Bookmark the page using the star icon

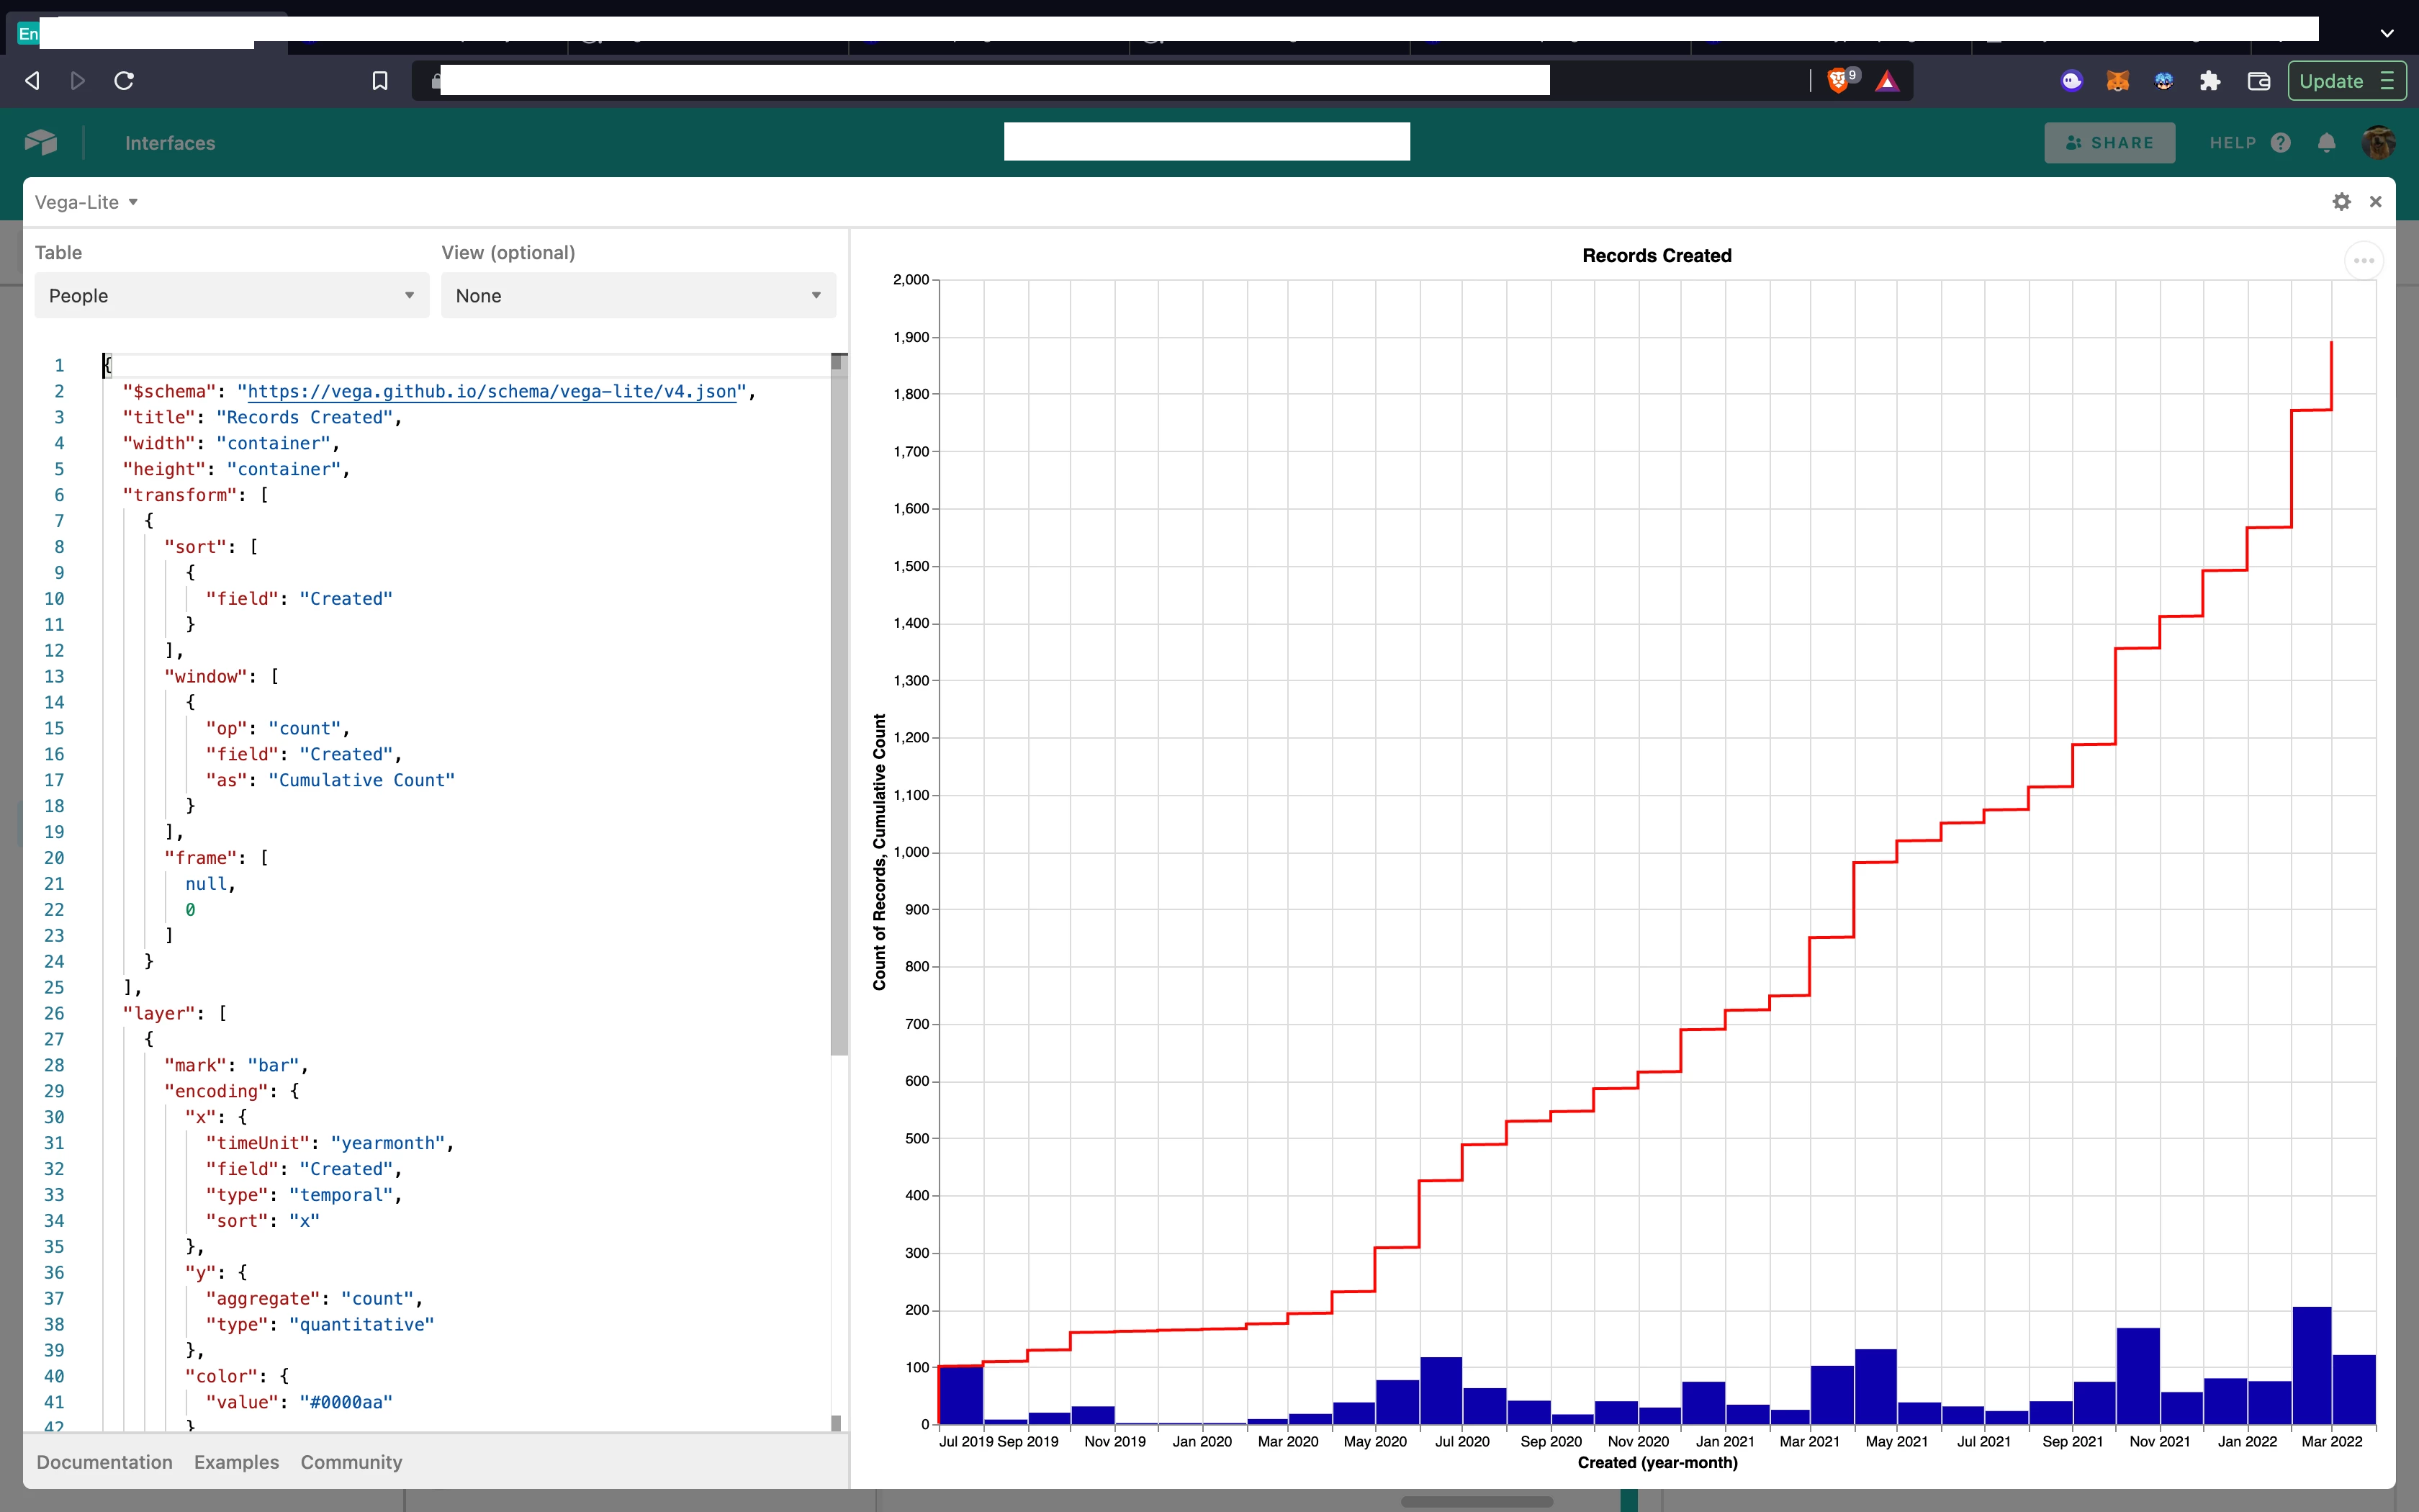380,81
